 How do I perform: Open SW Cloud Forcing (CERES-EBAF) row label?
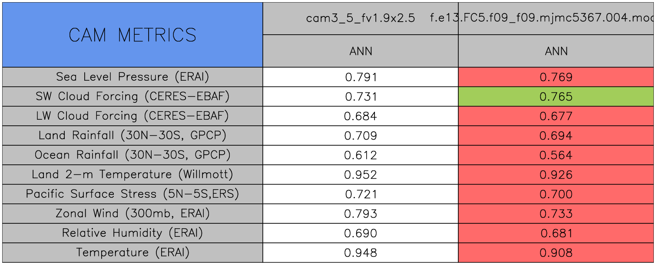(x=133, y=97)
